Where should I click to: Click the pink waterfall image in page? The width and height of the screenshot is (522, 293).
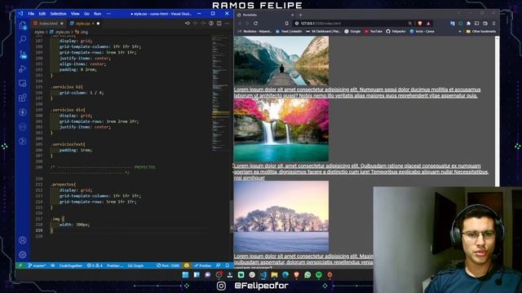(281, 130)
